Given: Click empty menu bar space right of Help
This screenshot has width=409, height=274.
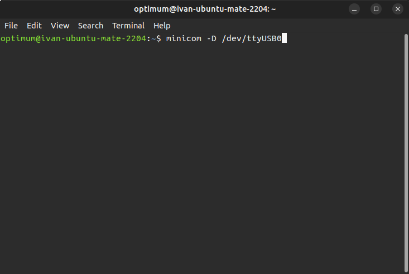Looking at the screenshot, I should pyautogui.click(x=279, y=26).
